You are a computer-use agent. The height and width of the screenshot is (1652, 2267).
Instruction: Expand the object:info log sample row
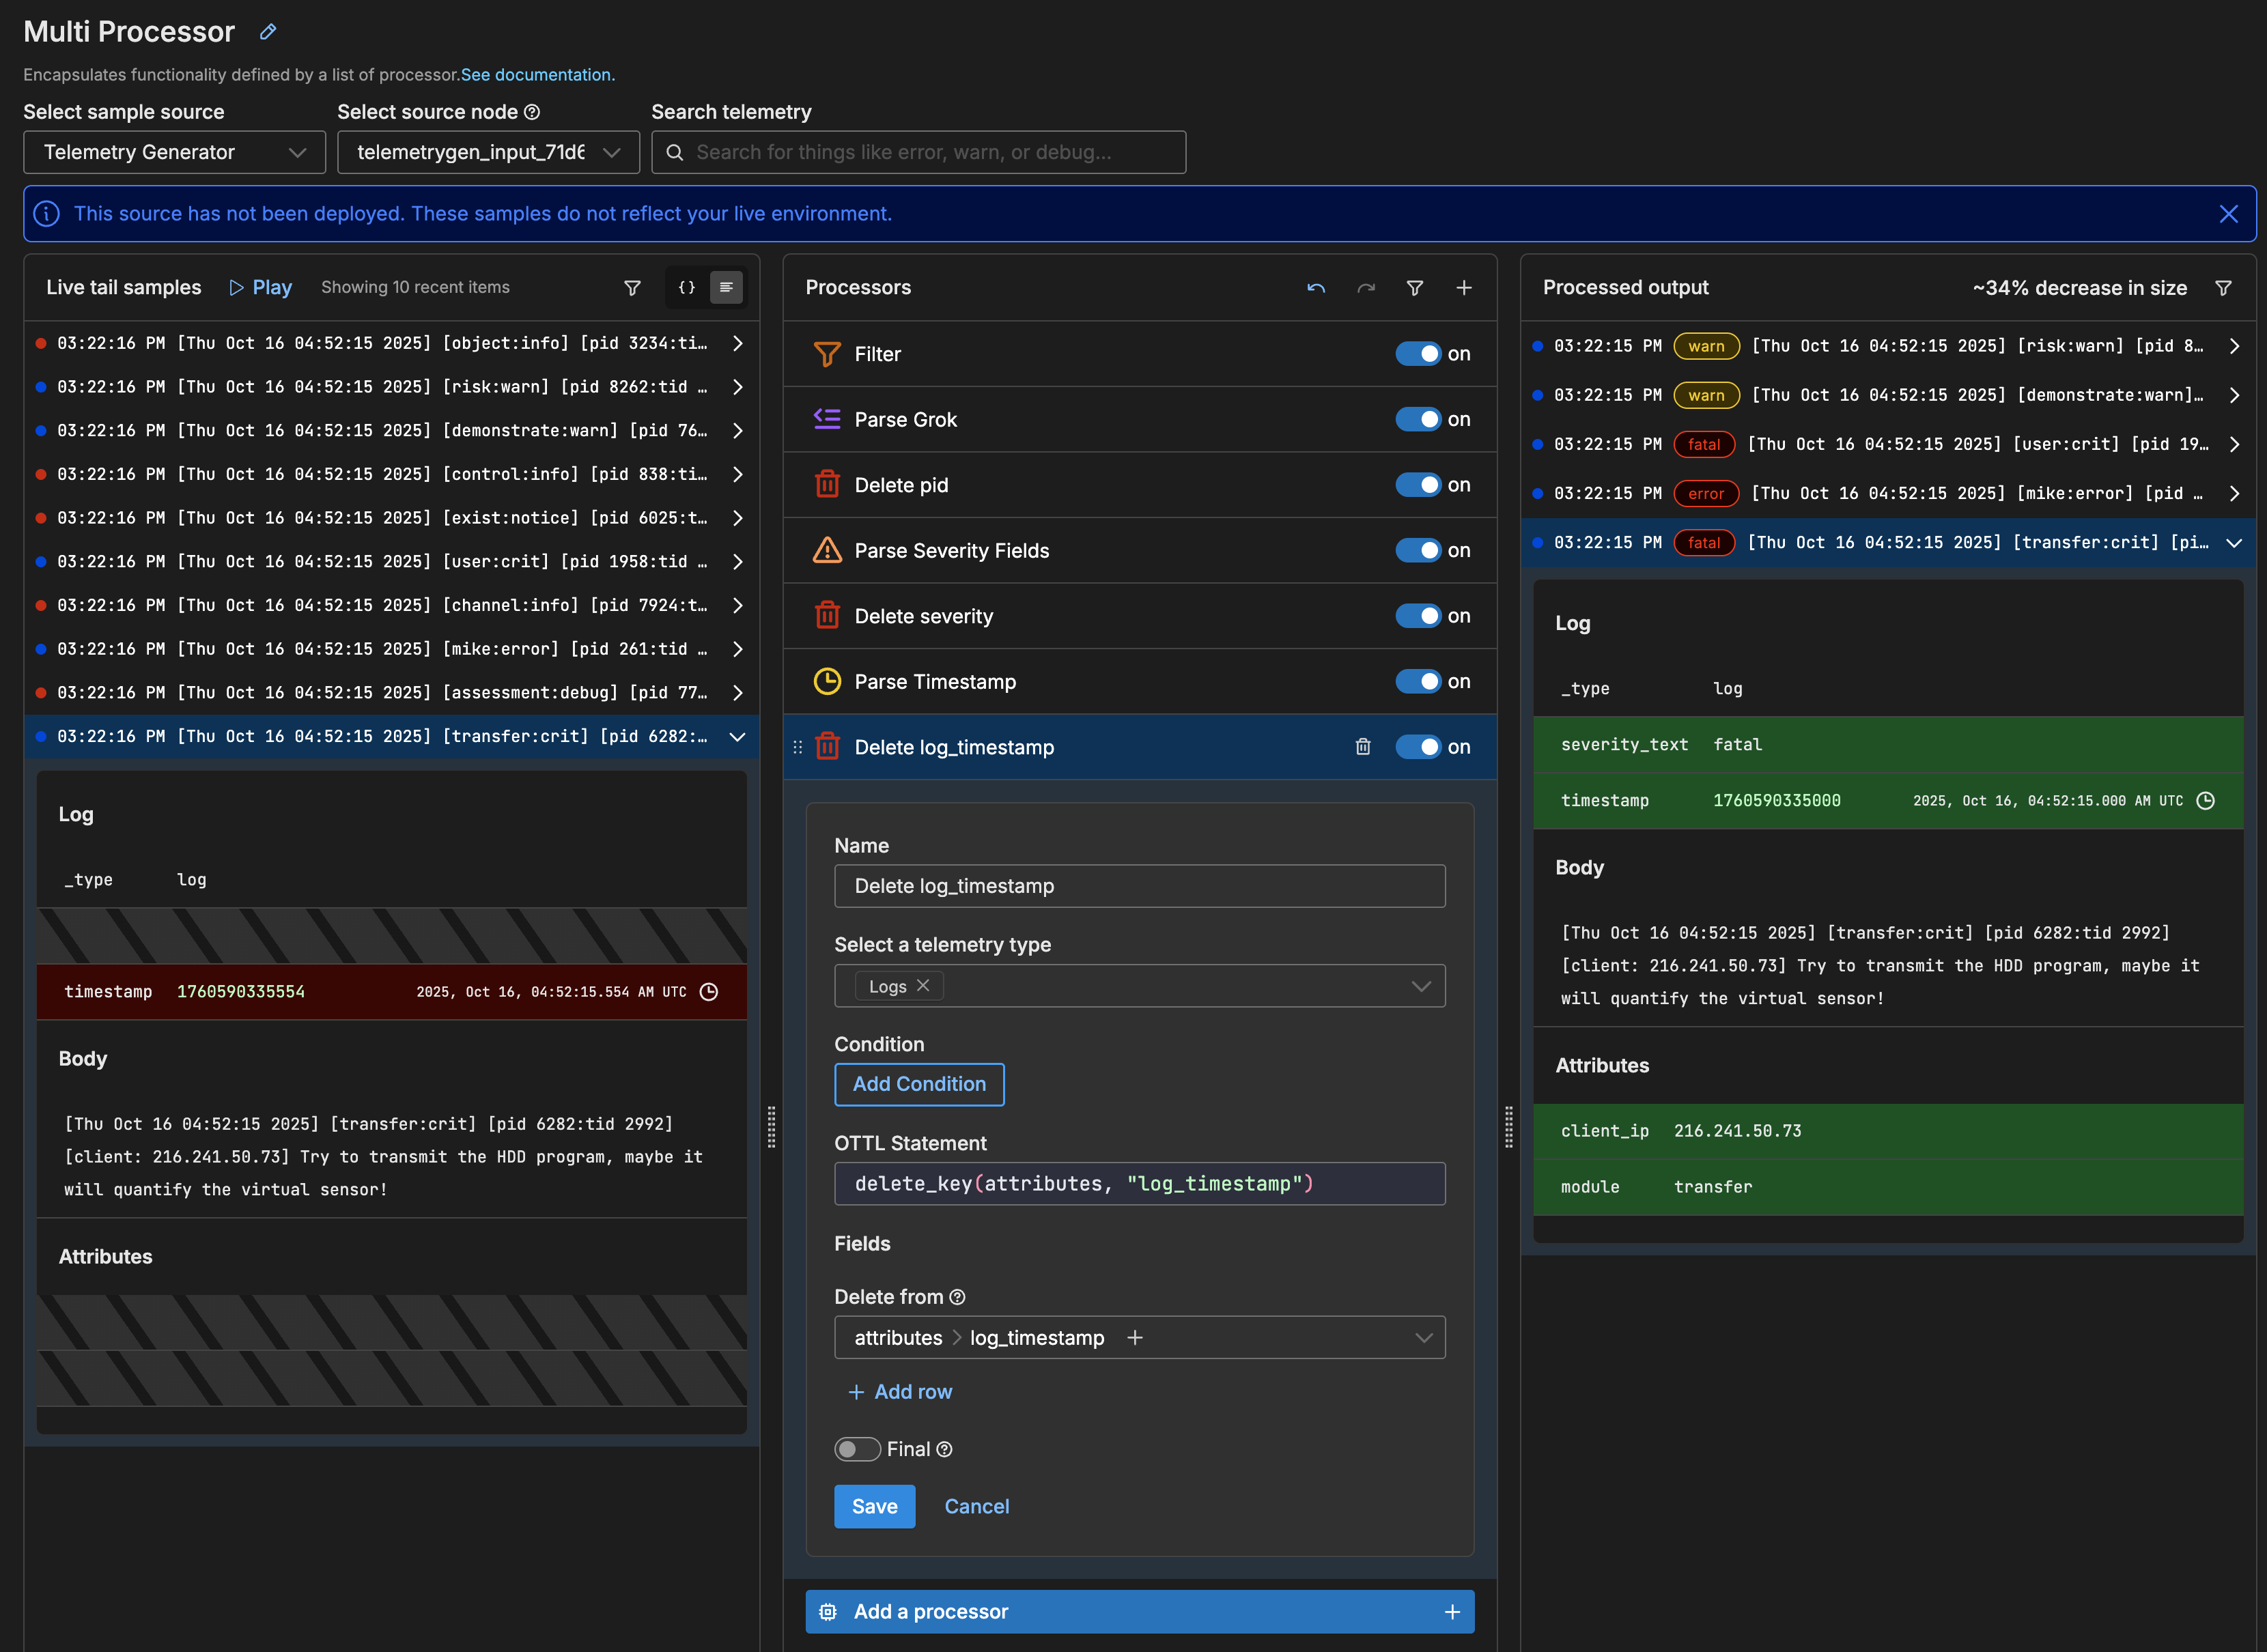(x=737, y=343)
